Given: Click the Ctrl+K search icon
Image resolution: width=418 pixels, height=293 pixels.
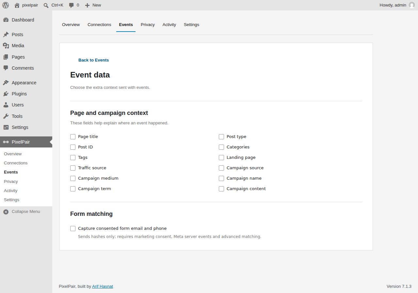Looking at the screenshot, I should pyautogui.click(x=46, y=5).
